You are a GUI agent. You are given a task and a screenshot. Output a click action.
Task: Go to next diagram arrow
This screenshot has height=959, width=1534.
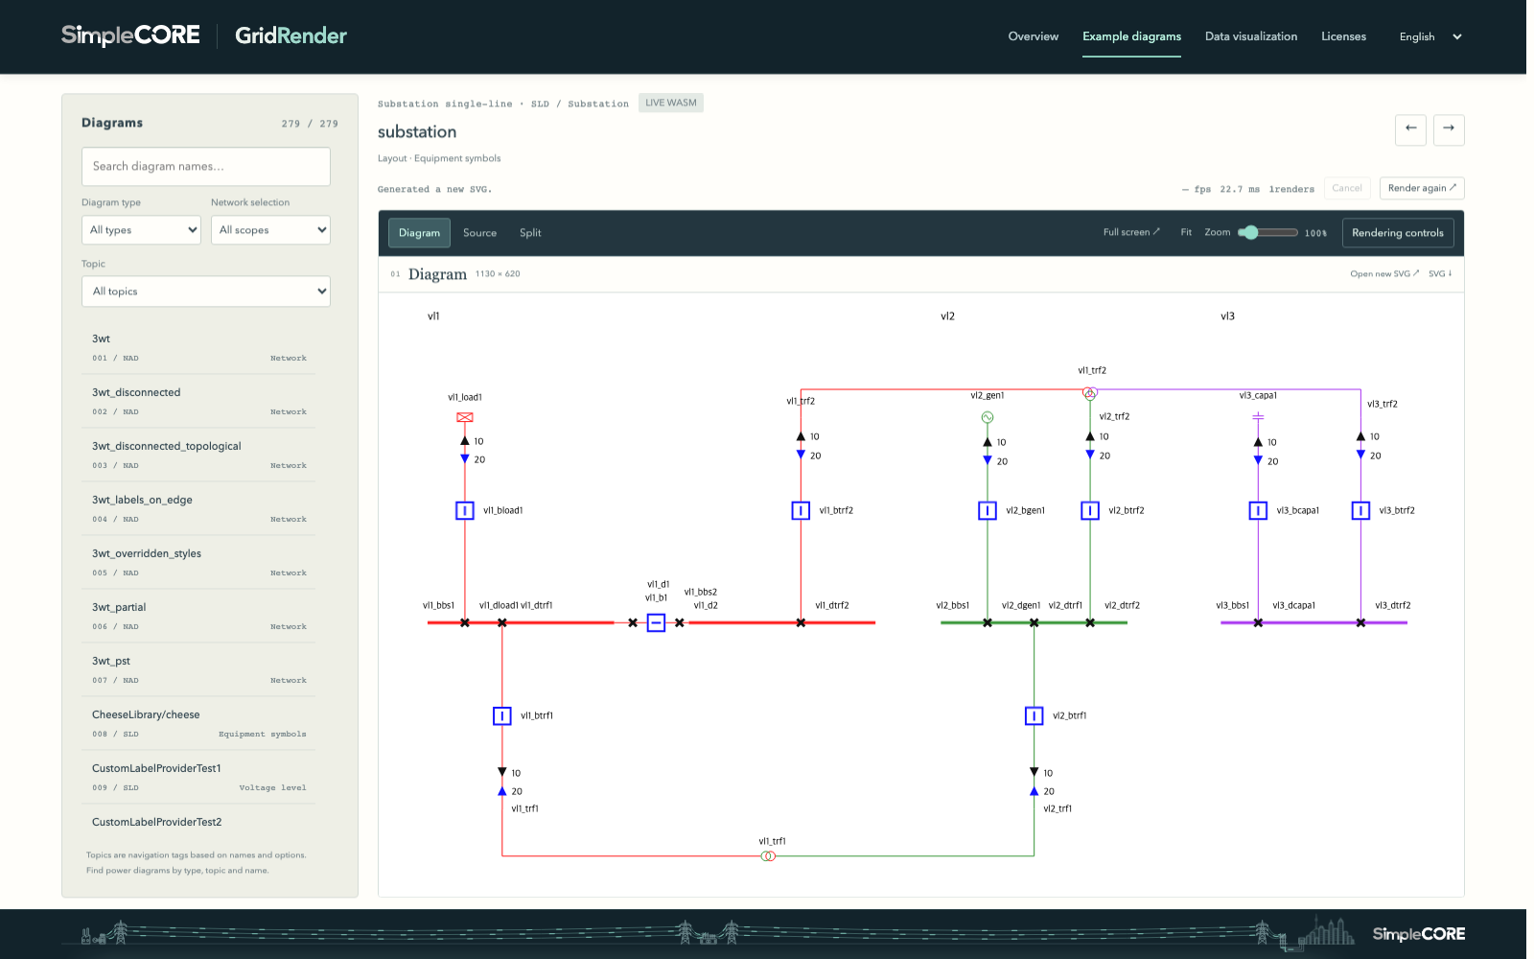pos(1449,129)
